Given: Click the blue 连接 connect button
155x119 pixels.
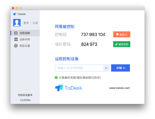Looking at the screenshot, I should click(x=120, y=68).
